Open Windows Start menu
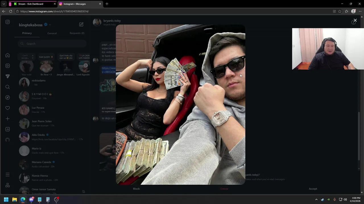The width and height of the screenshot is (364, 204). pyautogui.click(x=6, y=199)
